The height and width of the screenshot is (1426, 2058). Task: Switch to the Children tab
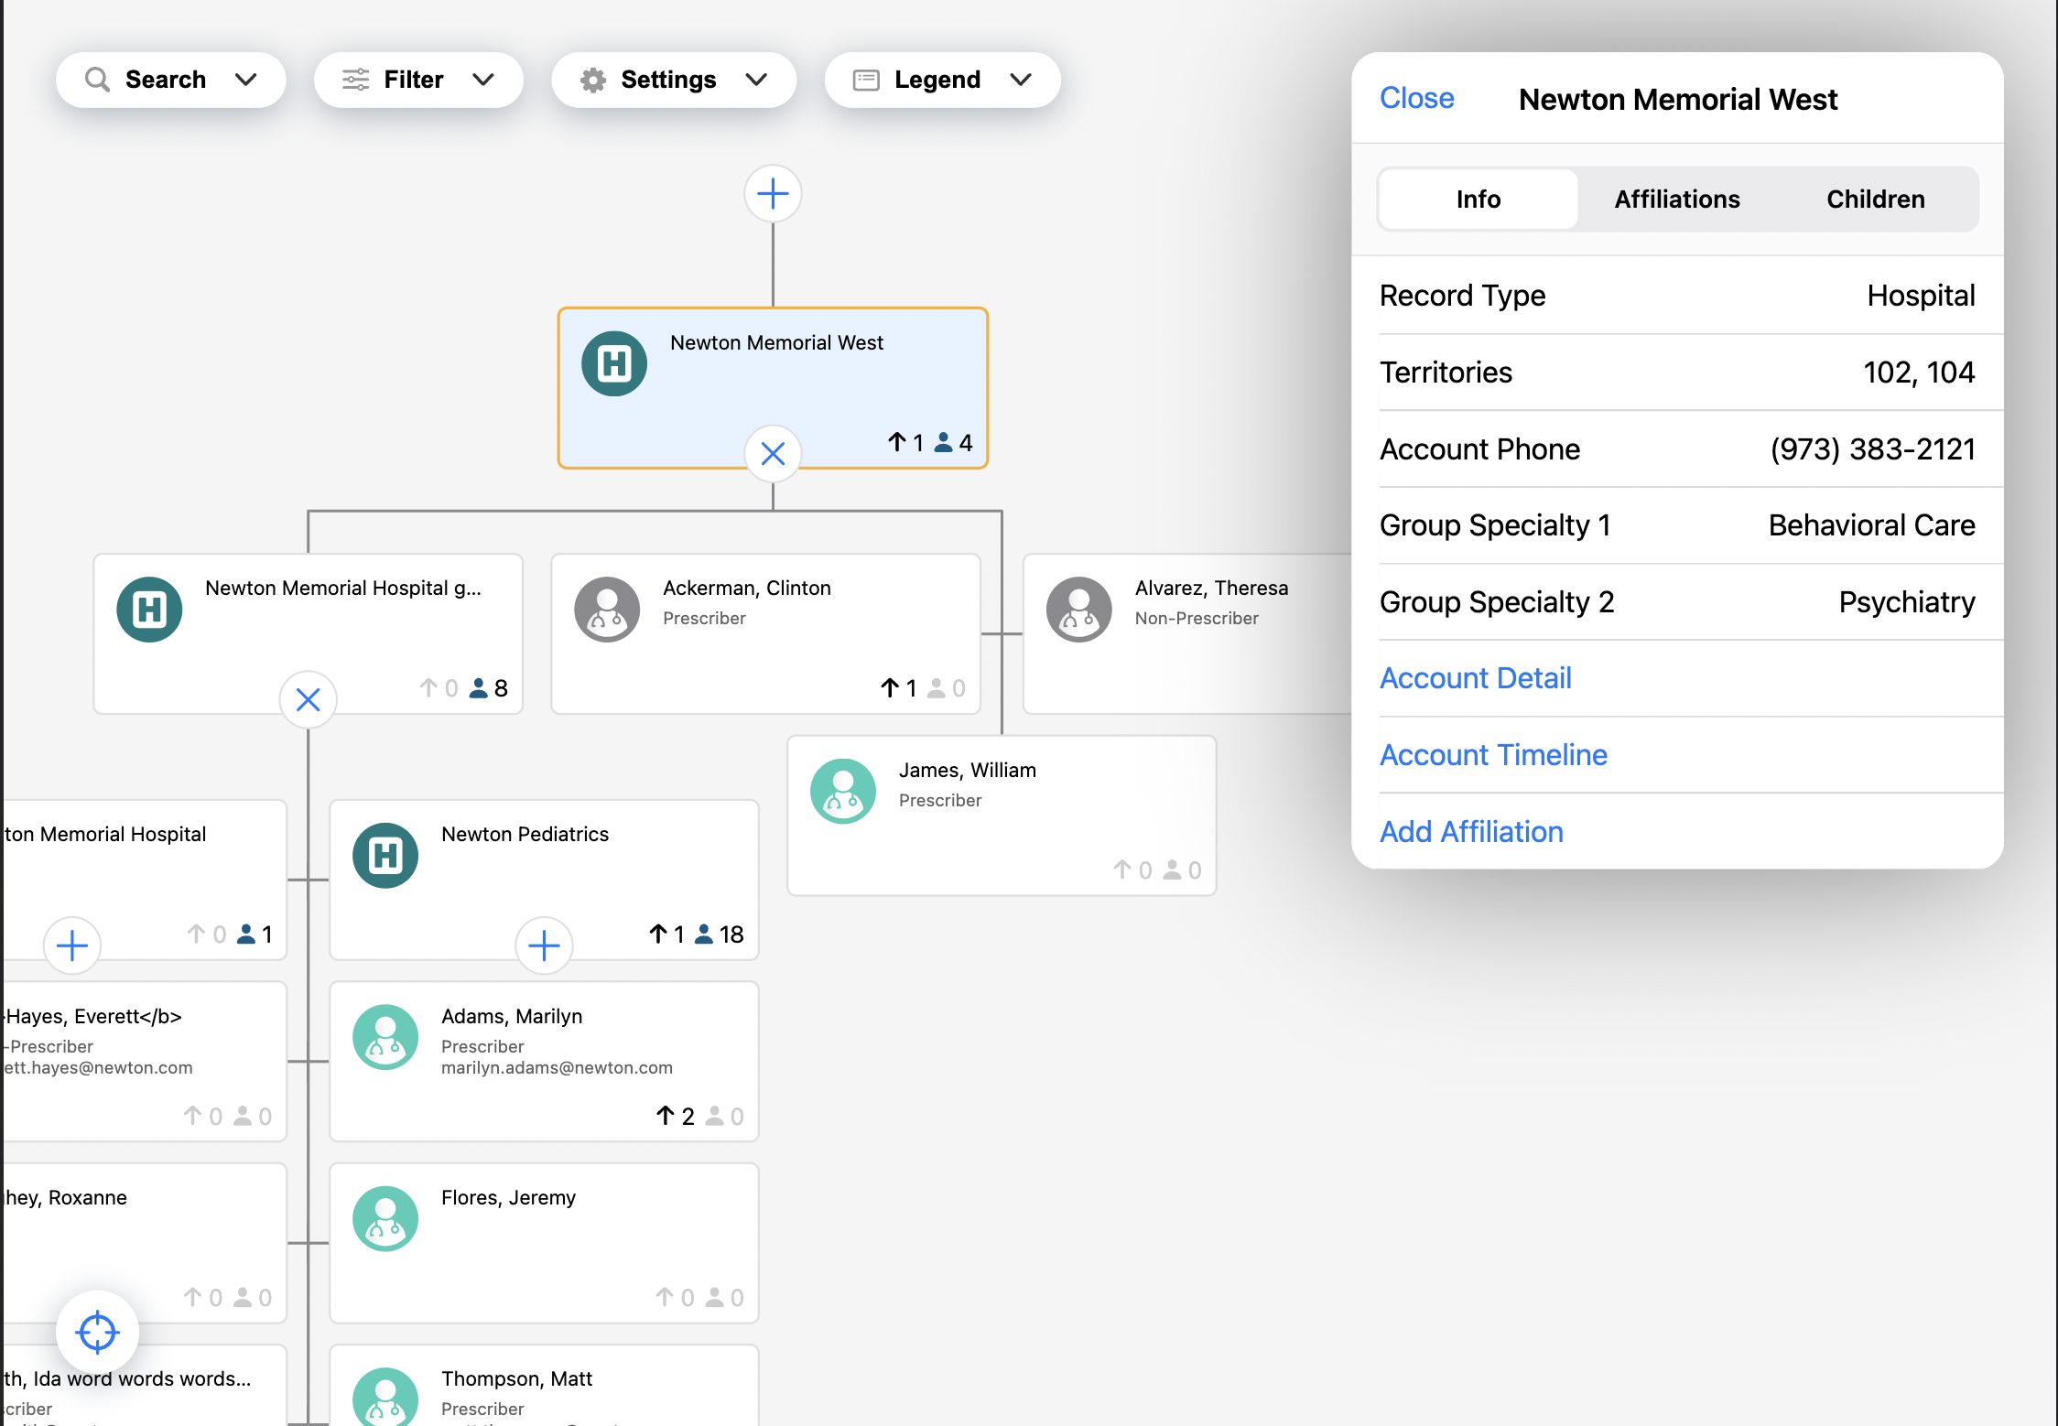pyautogui.click(x=1875, y=199)
